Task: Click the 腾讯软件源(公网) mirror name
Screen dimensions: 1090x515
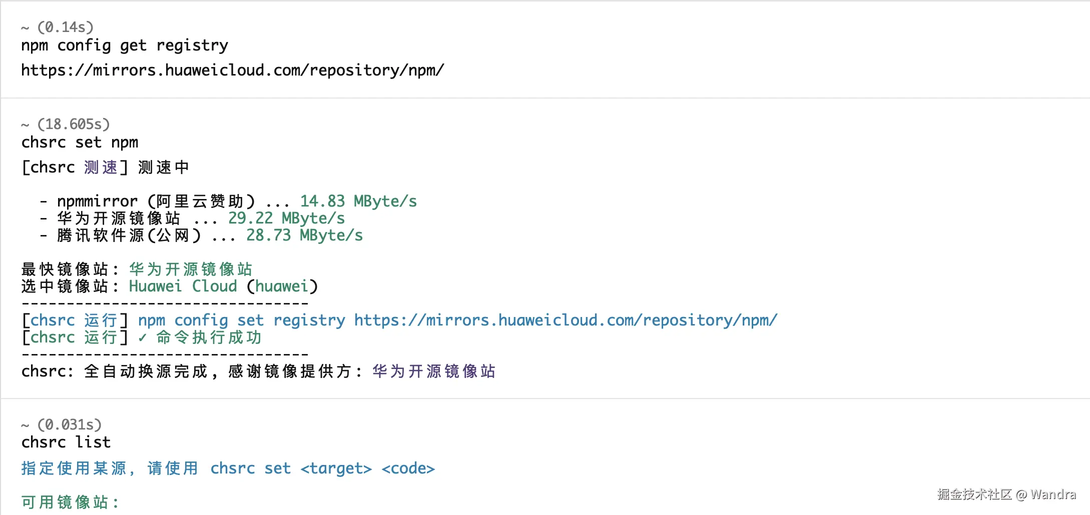Action: [x=129, y=235]
